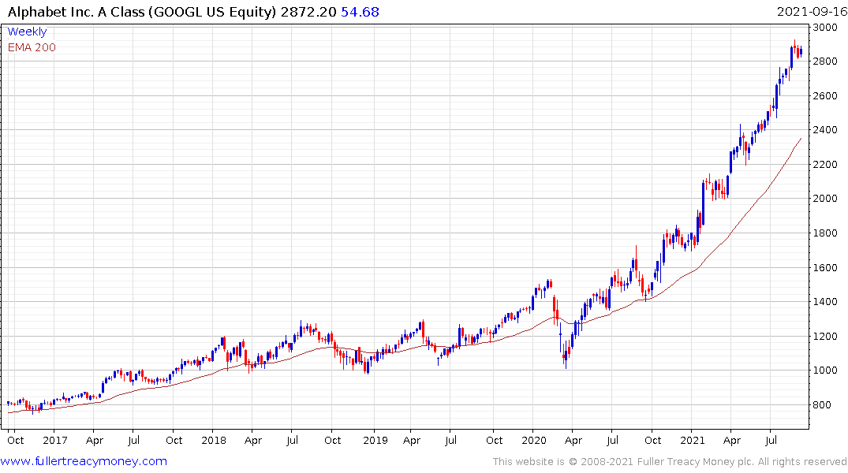Open the www.fullertreacymoney.com link
848x473 pixels.
click(84, 461)
